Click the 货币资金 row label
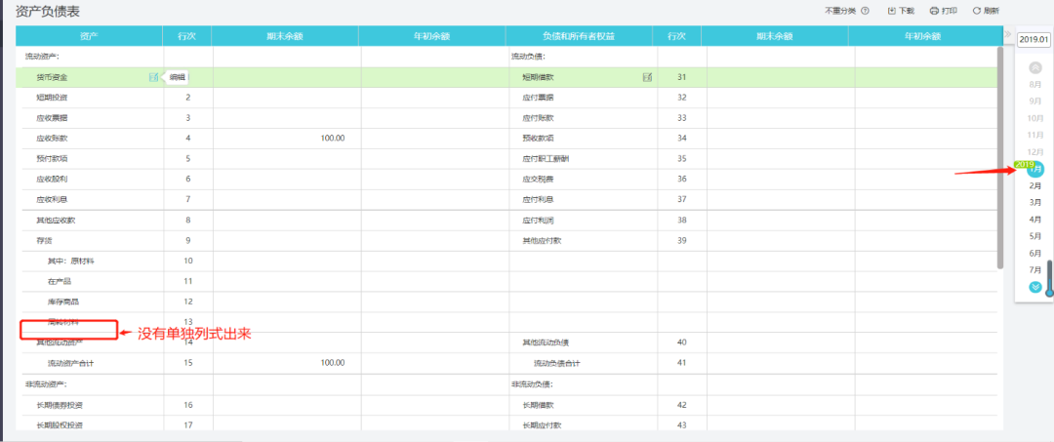 (x=52, y=77)
